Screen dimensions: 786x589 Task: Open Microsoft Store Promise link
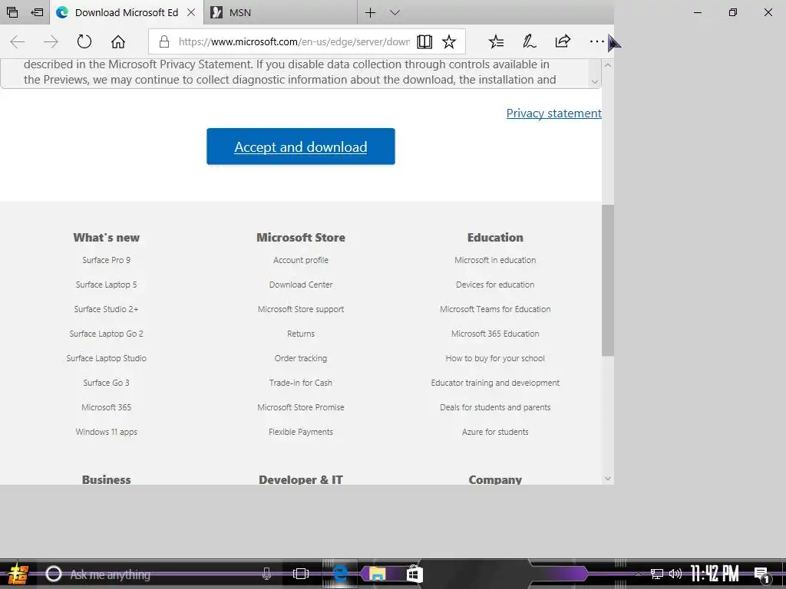[301, 407]
